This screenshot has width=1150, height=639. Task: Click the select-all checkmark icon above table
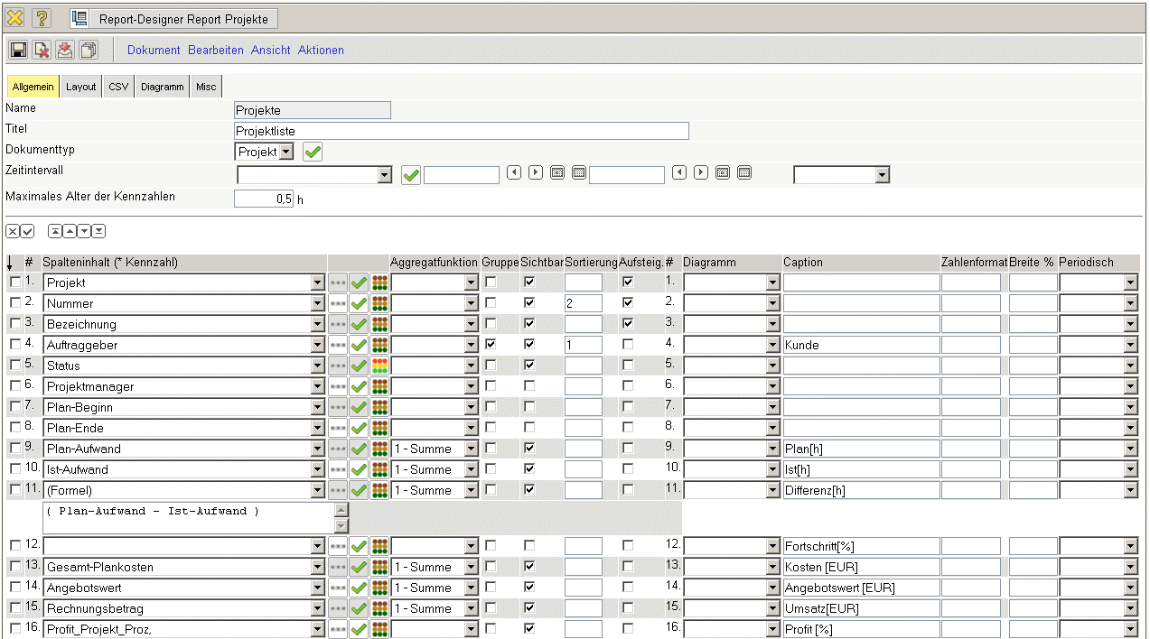(x=27, y=231)
